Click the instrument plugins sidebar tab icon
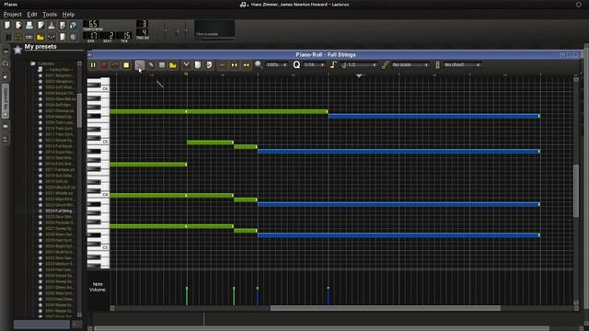589x331 pixels. coord(6,51)
